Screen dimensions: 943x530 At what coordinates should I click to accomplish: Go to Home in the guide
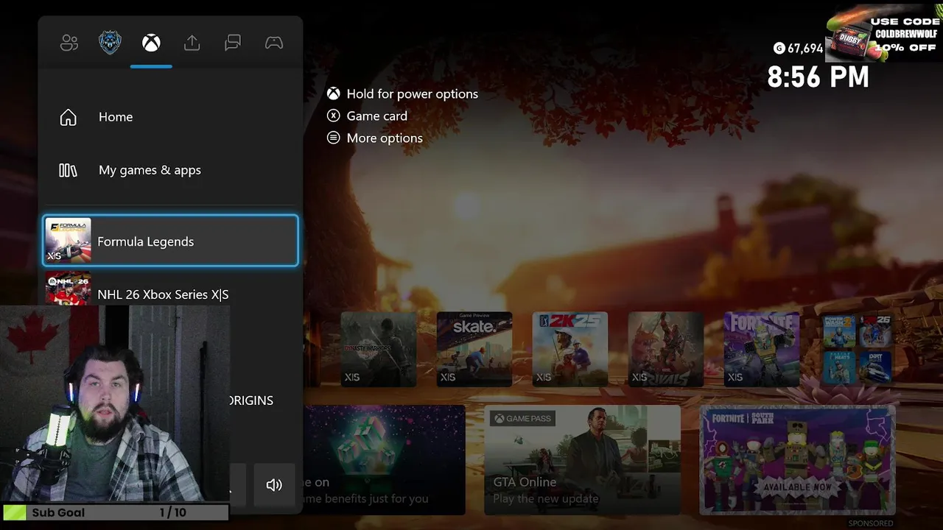point(170,117)
